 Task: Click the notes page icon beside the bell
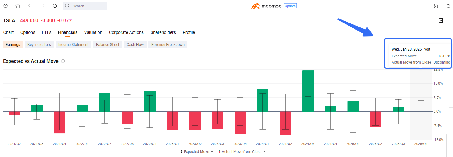[436, 6]
